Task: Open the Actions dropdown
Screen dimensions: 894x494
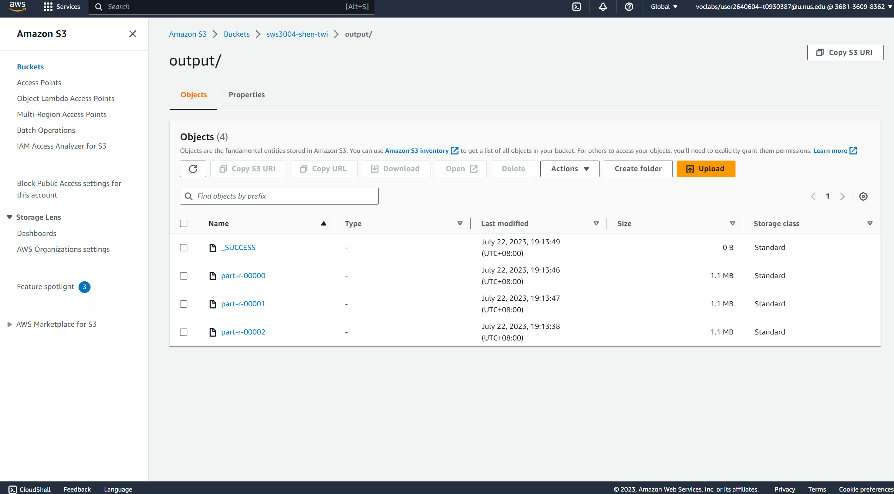Action: coord(570,169)
